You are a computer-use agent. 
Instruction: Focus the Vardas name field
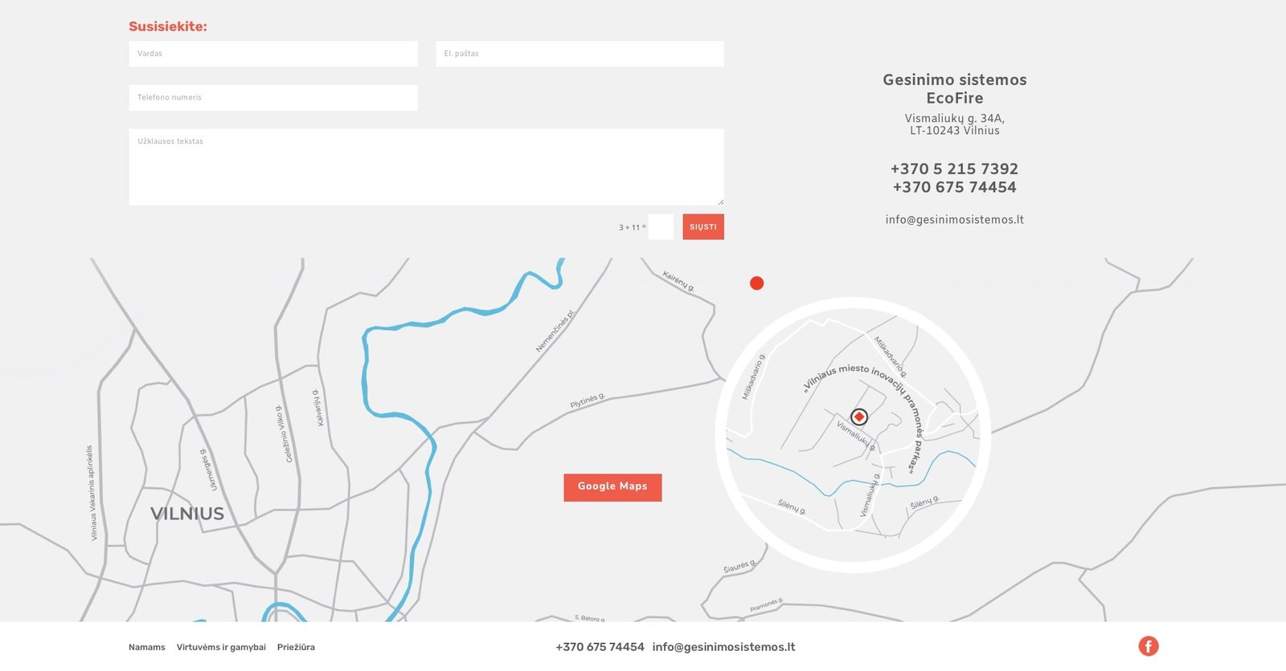[x=273, y=54]
